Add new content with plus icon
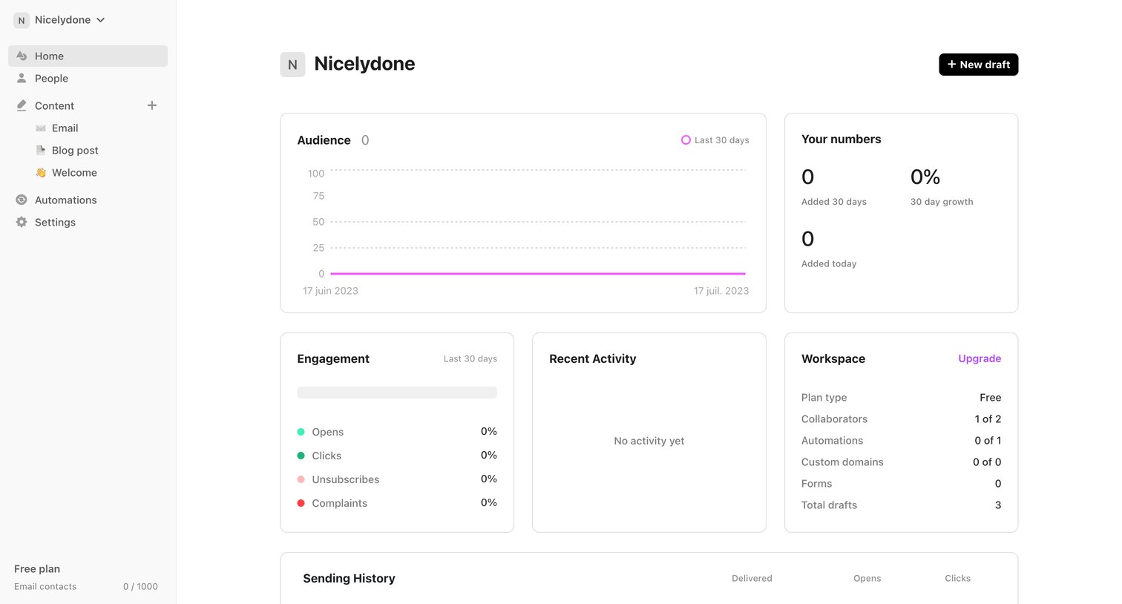This screenshot has width=1122, height=604. 152,105
